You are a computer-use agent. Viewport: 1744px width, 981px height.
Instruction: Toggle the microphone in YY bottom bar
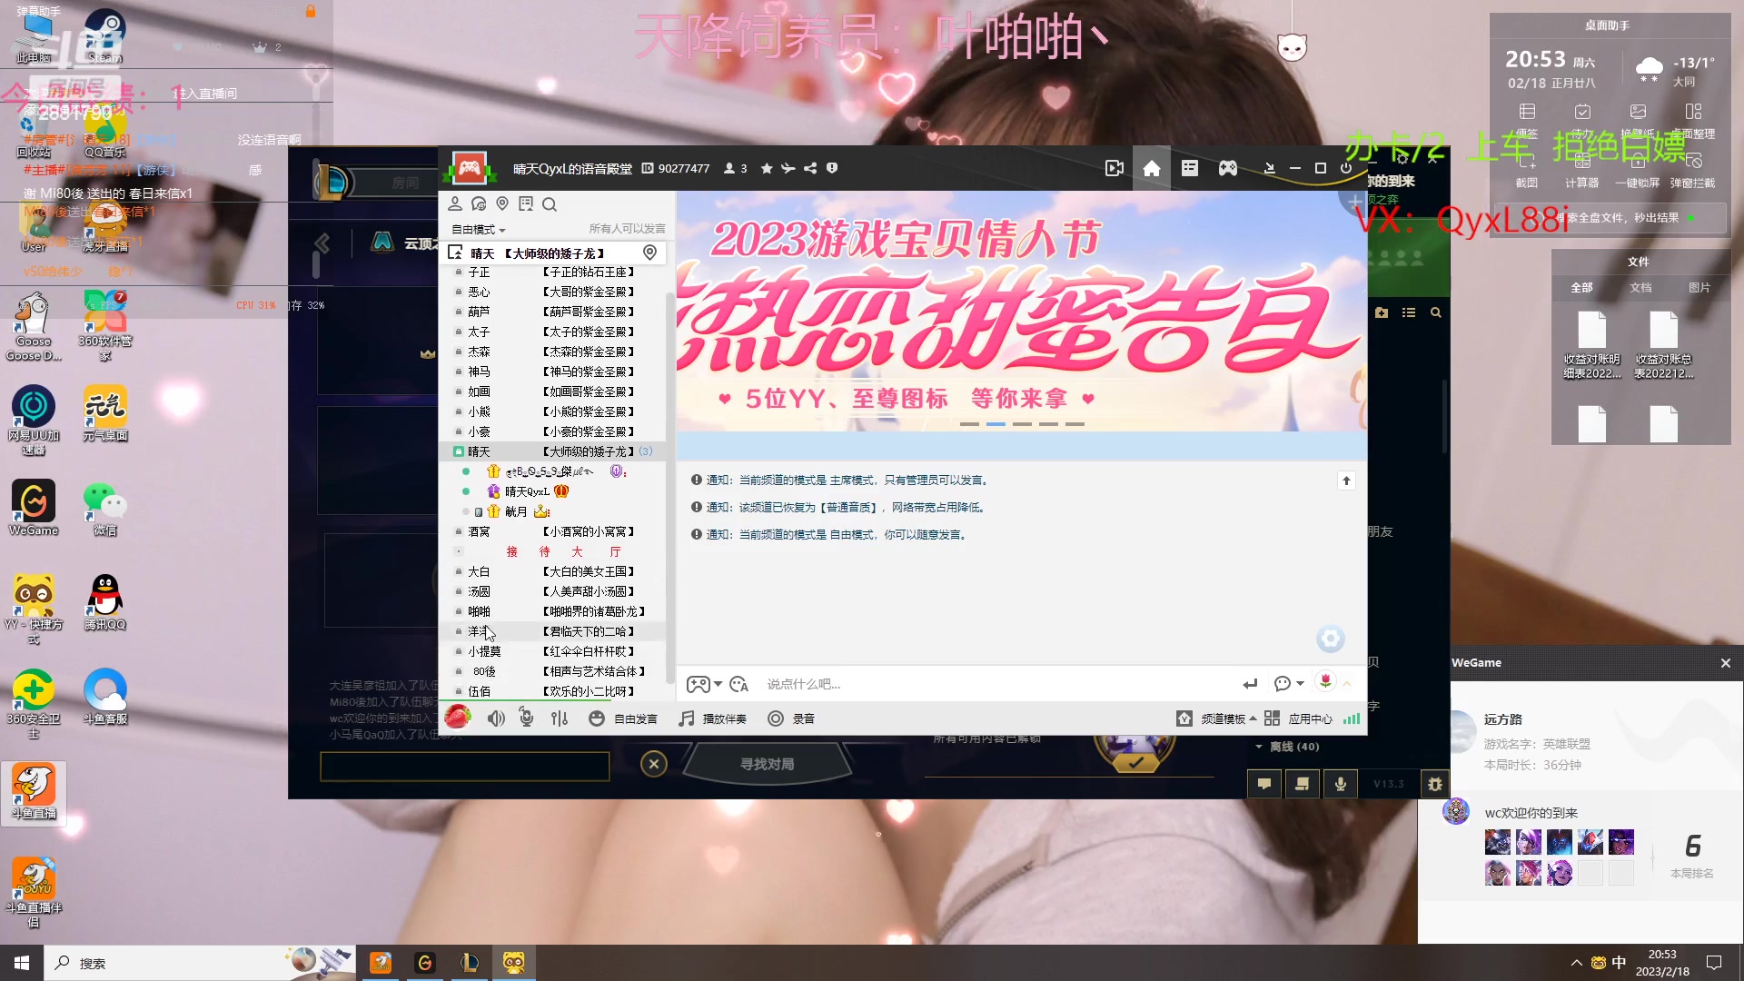[527, 718]
